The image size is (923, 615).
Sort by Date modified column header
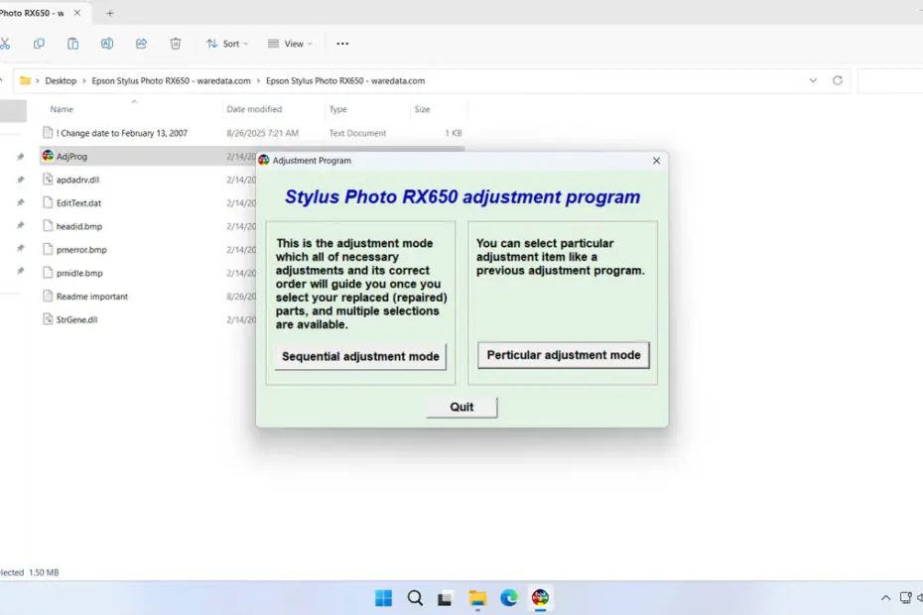coord(254,109)
